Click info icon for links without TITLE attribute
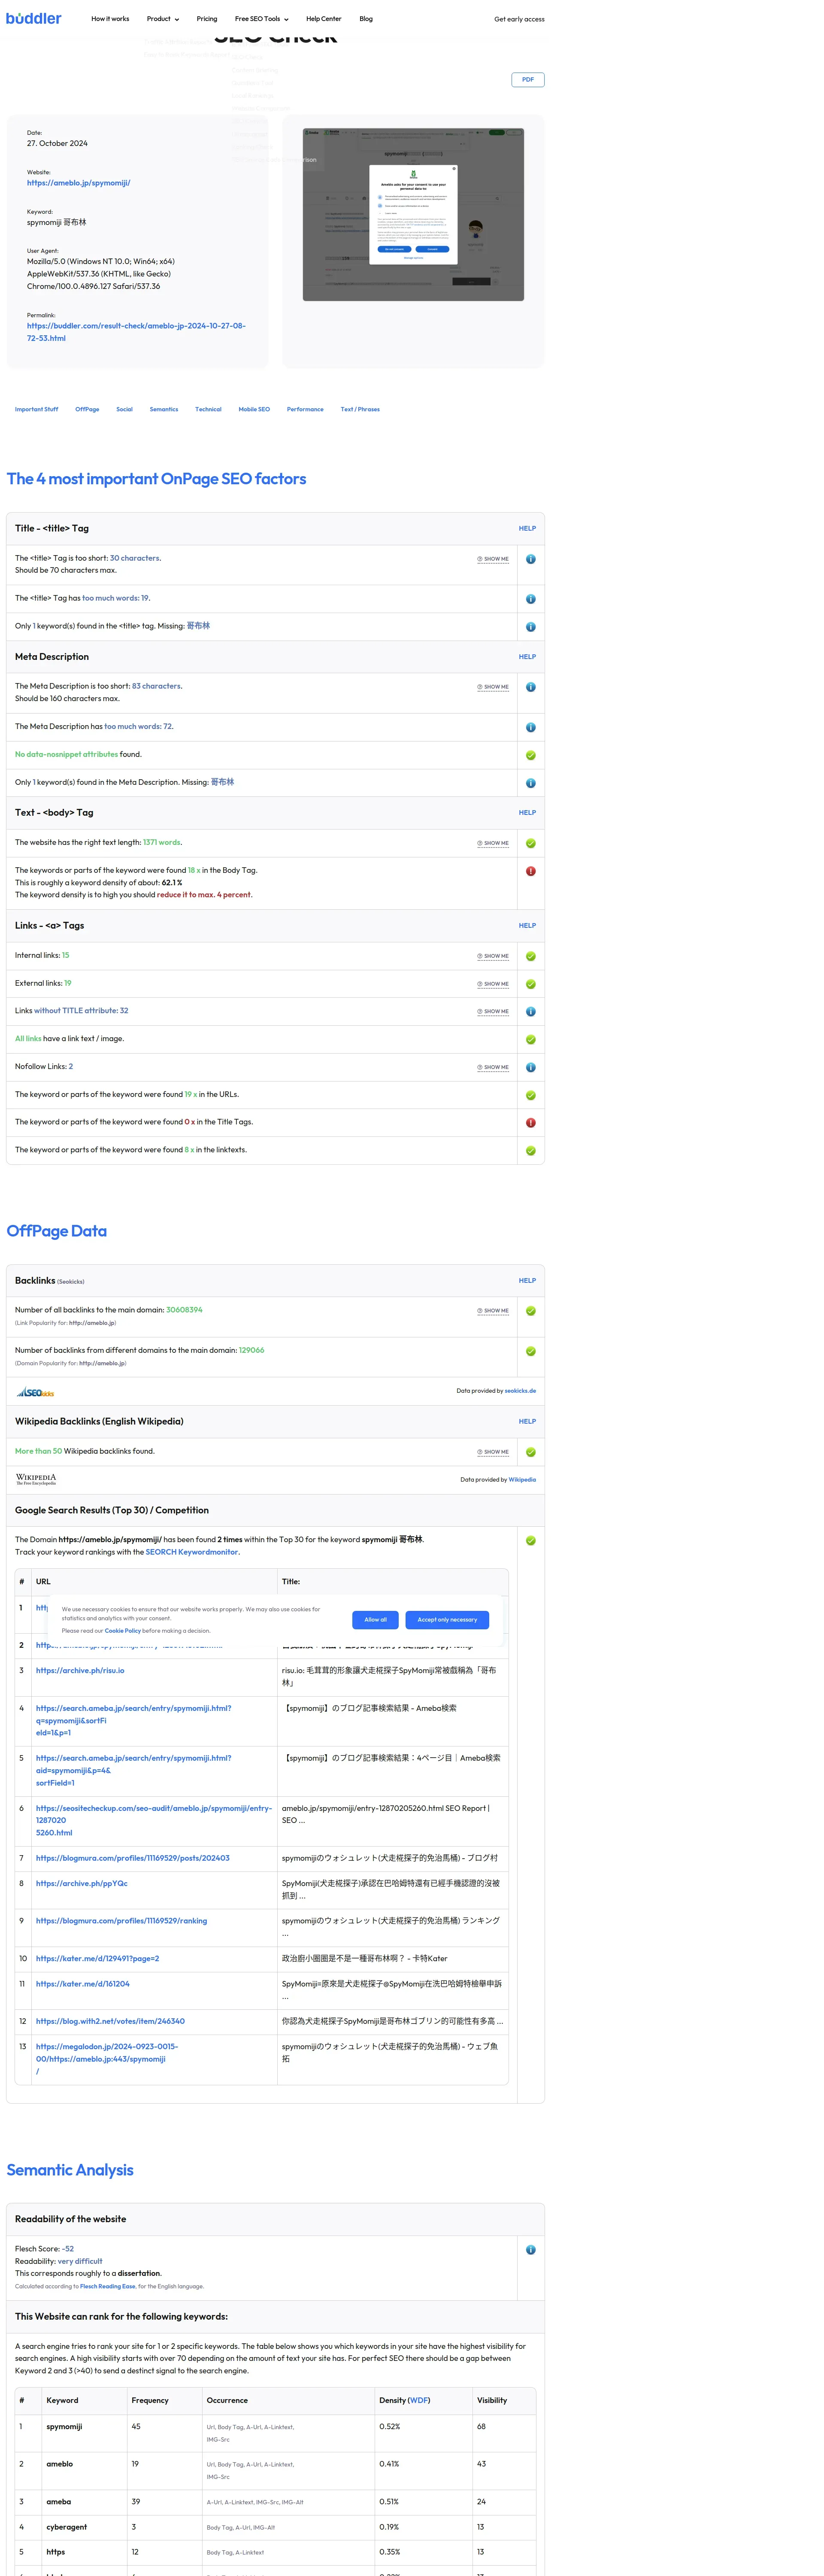 (x=530, y=1012)
